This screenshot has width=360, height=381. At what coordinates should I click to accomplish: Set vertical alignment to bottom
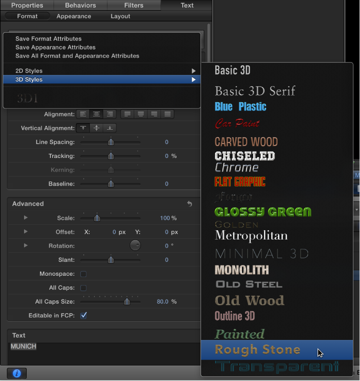(110, 128)
